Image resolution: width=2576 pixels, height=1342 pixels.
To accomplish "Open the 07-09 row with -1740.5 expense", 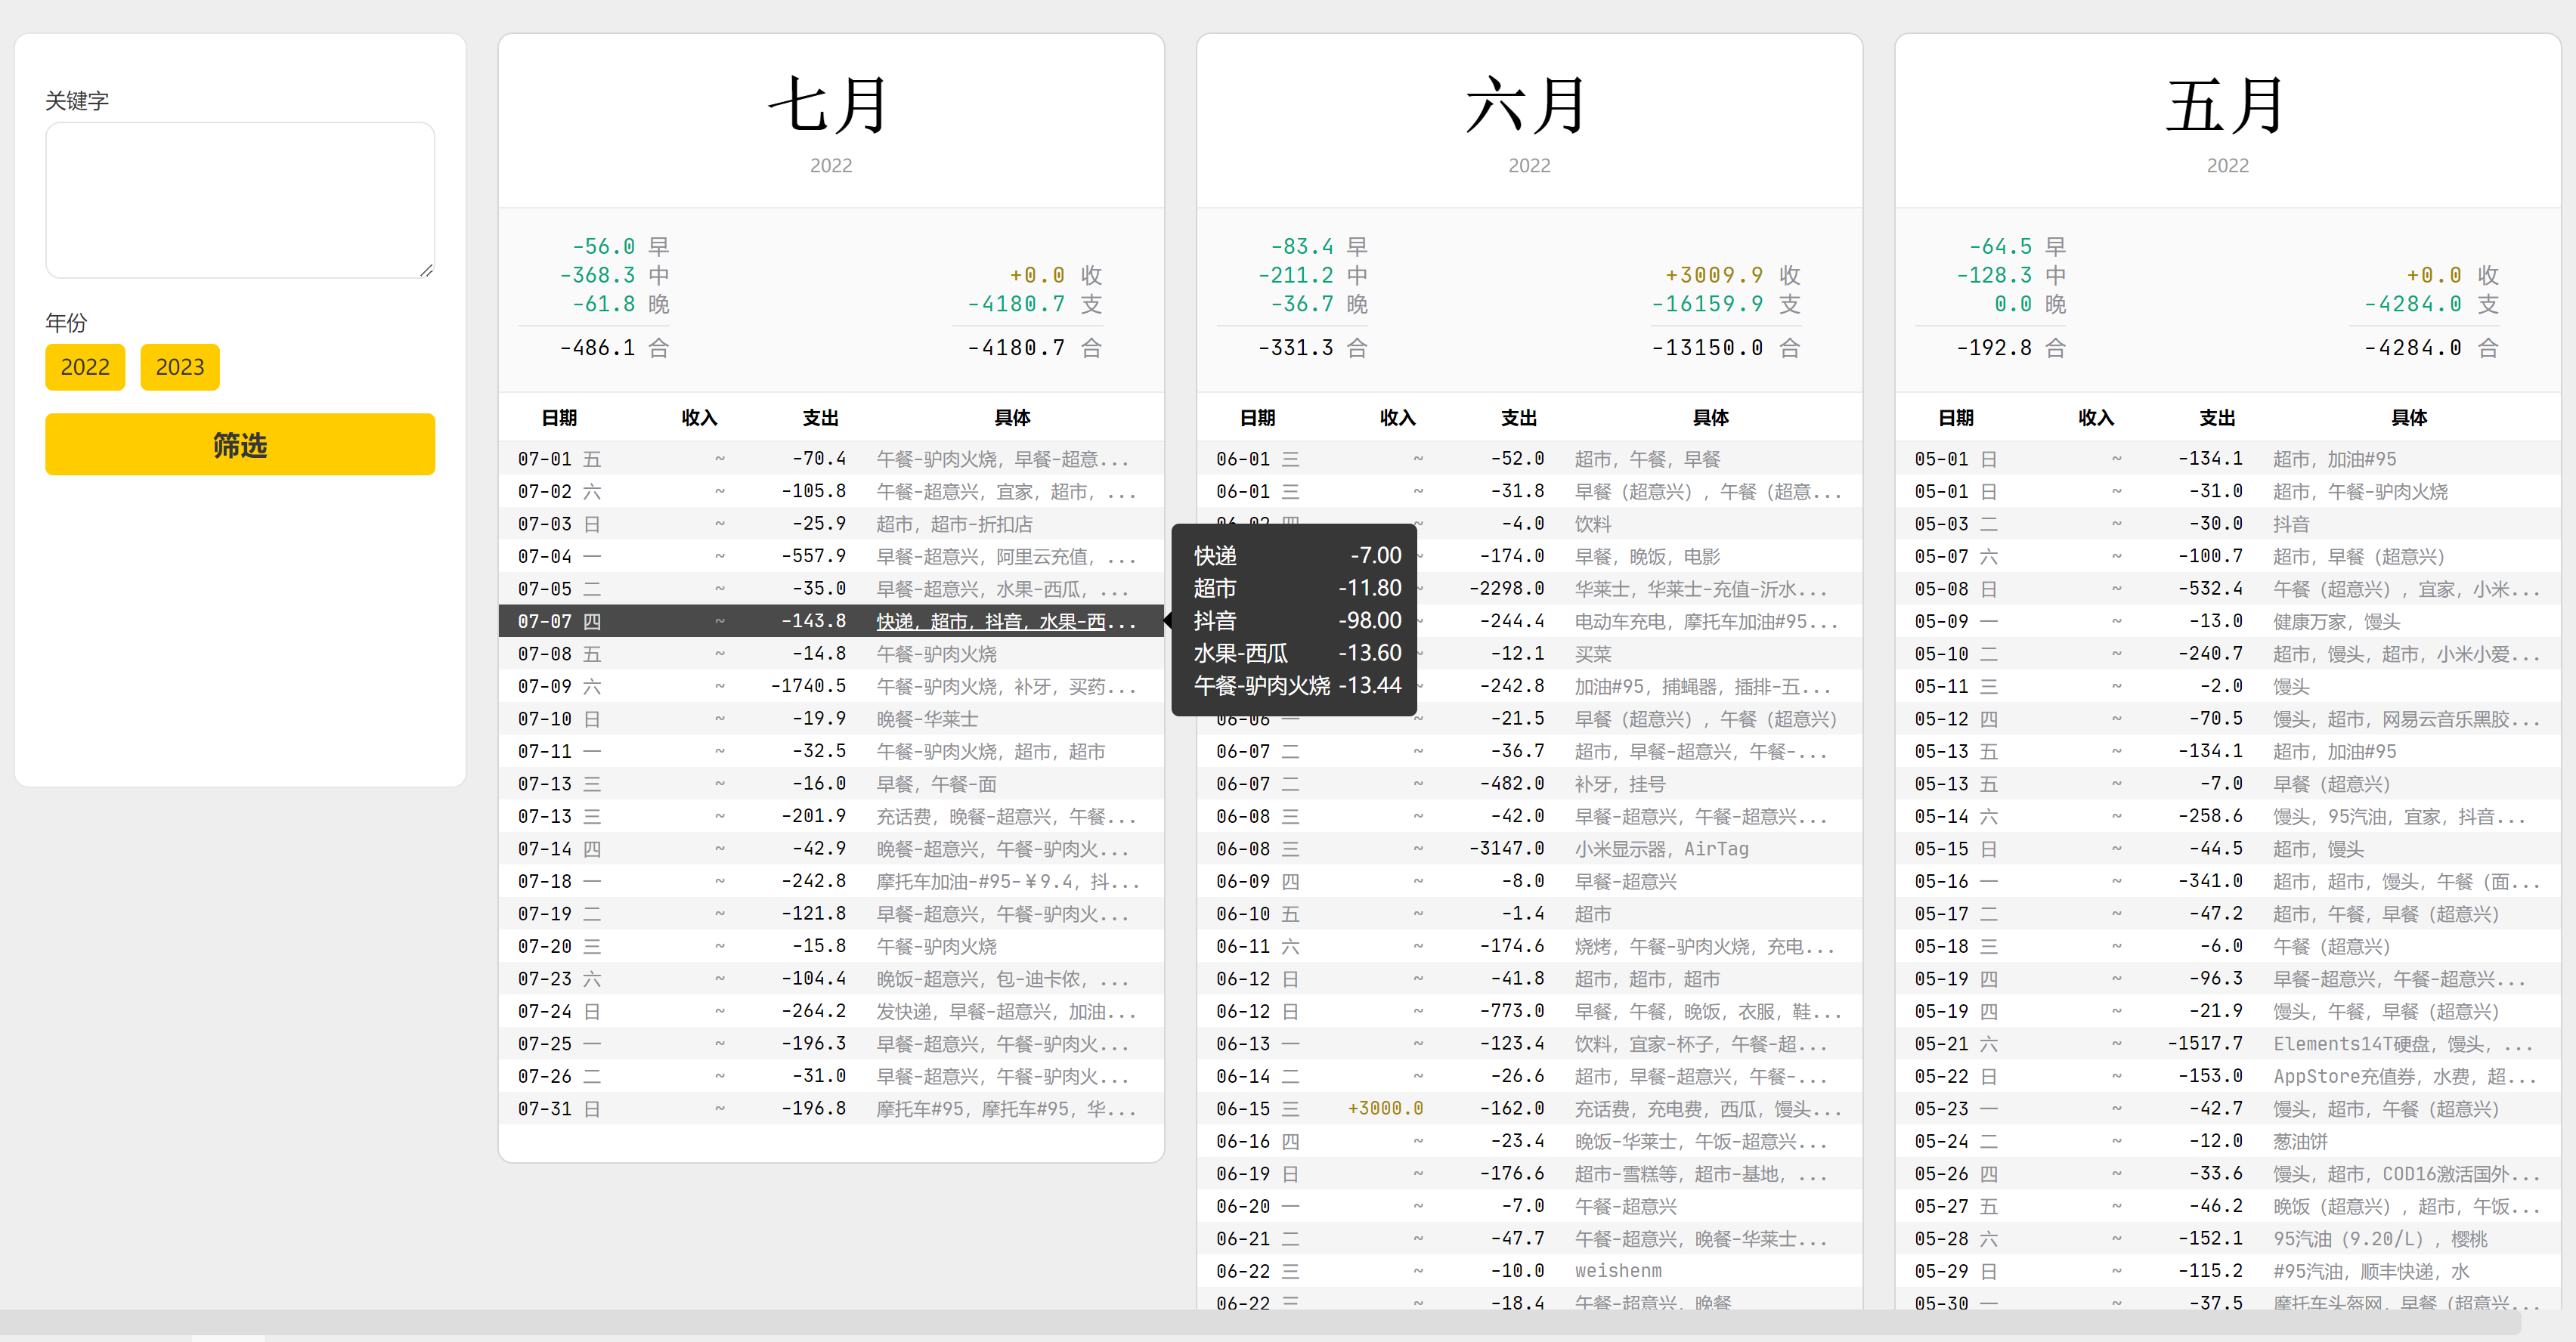I will (830, 686).
